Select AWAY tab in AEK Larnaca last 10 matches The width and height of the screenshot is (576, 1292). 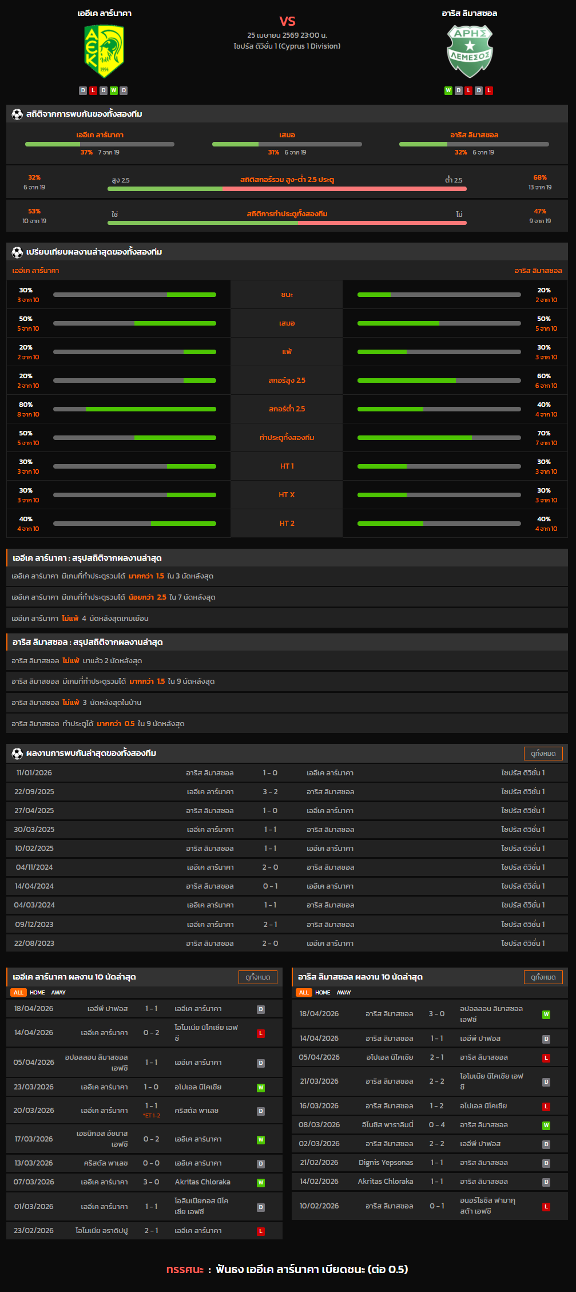point(58,992)
